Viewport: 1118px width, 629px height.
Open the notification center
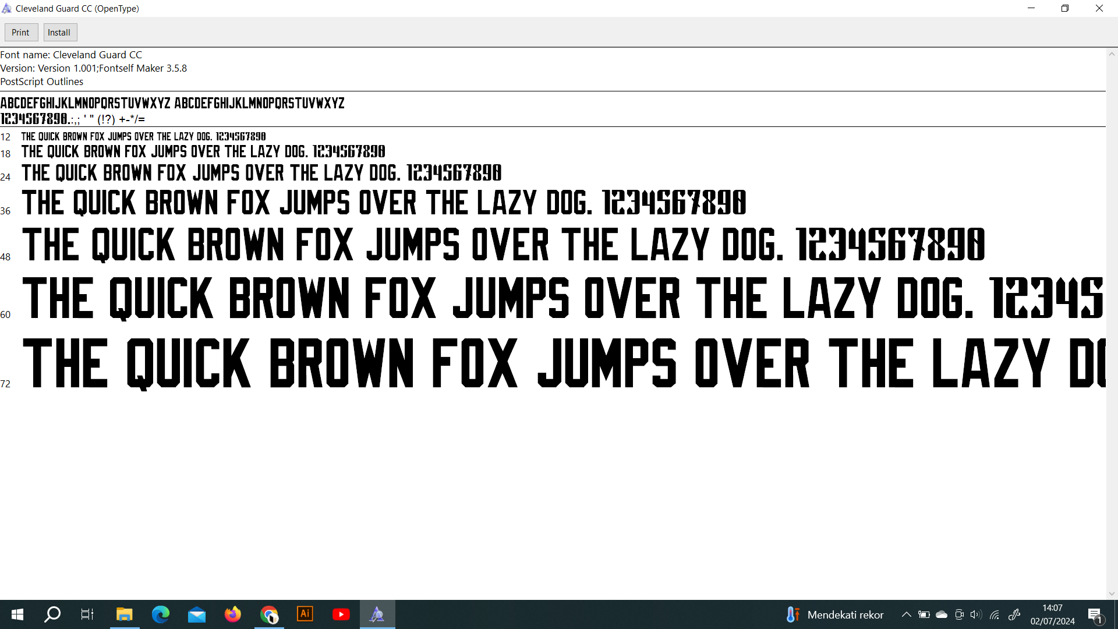point(1095,614)
